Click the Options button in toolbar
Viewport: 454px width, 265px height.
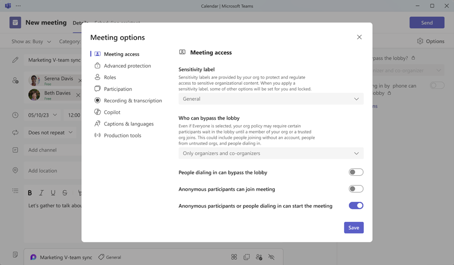pos(430,41)
